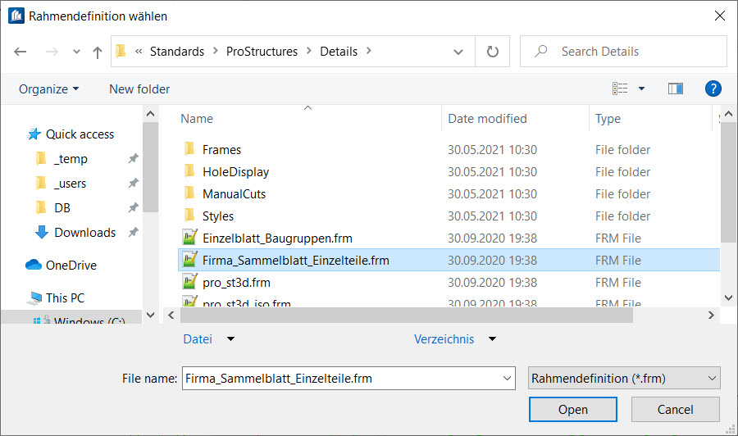The width and height of the screenshot is (738, 436).
Task: Click the pin icon beside Downloads
Action: (133, 232)
